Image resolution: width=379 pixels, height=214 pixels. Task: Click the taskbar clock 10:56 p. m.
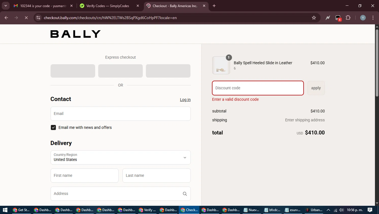[355, 210]
